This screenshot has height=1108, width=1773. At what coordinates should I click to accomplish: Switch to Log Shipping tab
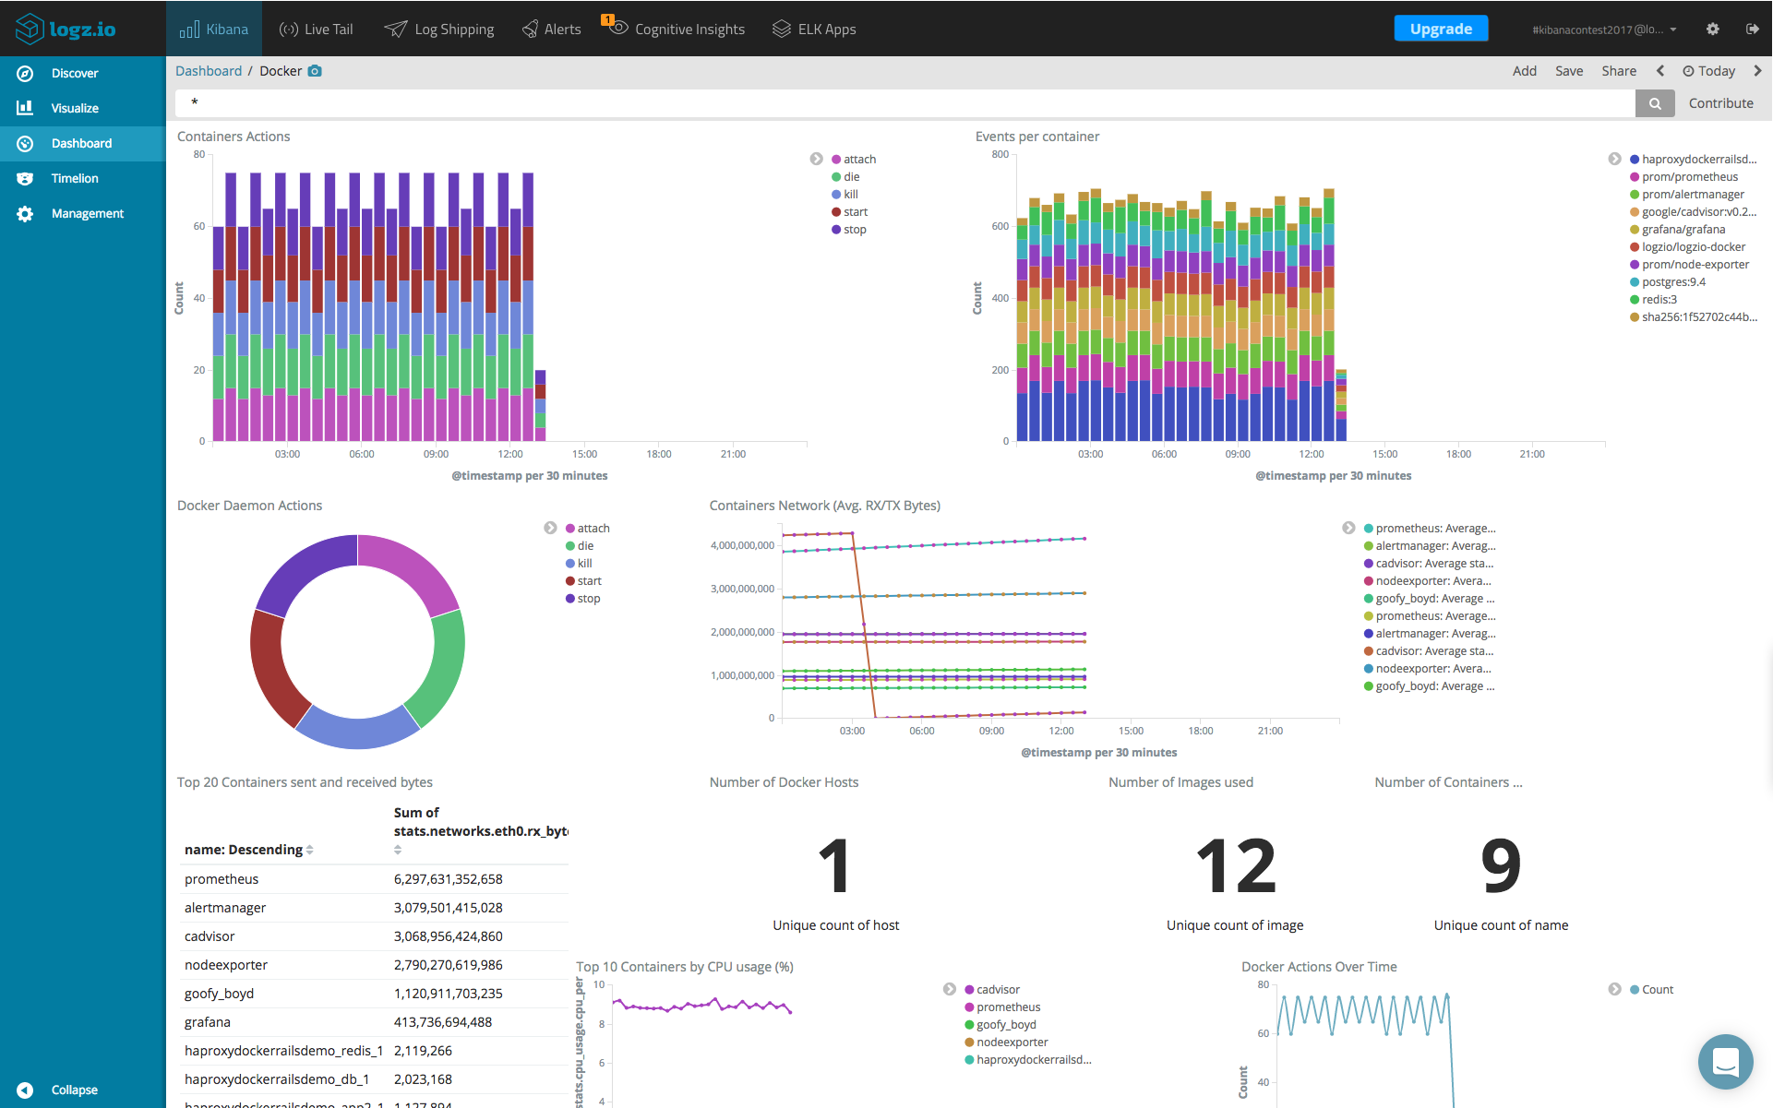tap(439, 29)
